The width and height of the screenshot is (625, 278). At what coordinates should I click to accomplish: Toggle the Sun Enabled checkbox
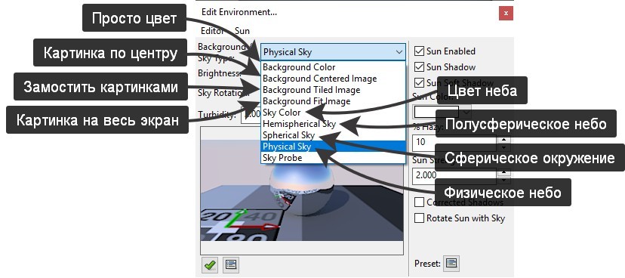[419, 51]
